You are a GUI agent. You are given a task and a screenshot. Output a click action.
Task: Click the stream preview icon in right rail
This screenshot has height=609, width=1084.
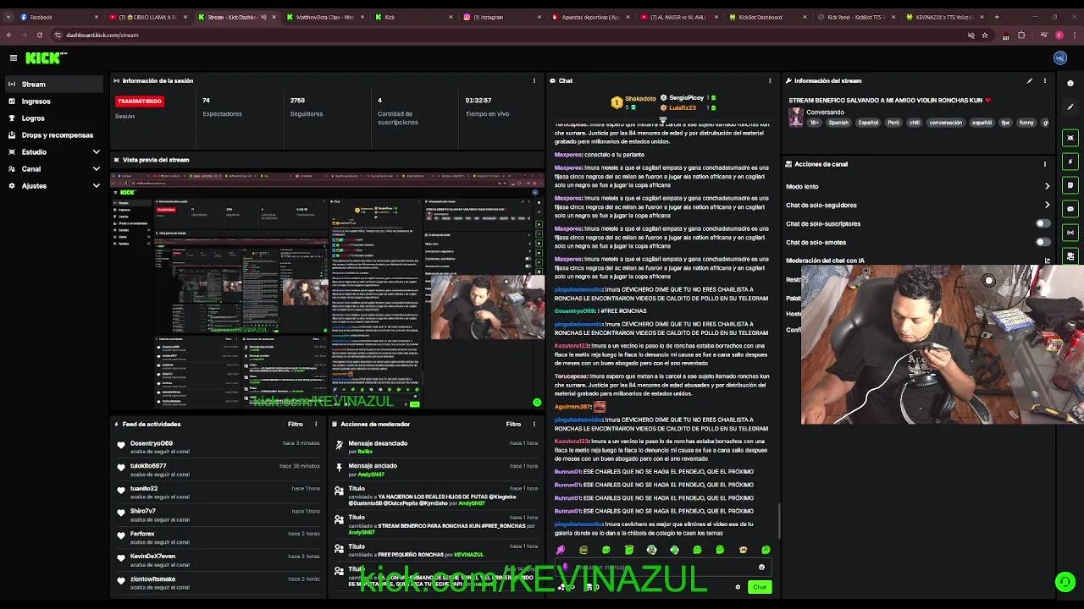tap(1070, 138)
